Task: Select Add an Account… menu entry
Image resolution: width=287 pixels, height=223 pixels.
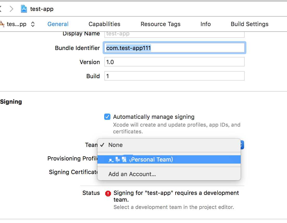Action: click(169, 174)
